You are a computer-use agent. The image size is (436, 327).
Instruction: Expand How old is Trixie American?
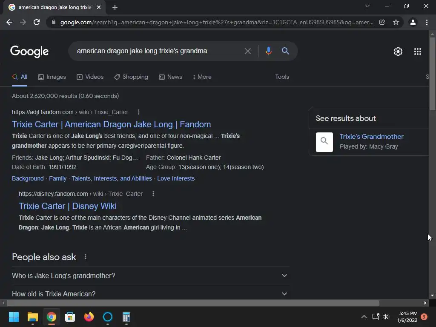coord(150,294)
